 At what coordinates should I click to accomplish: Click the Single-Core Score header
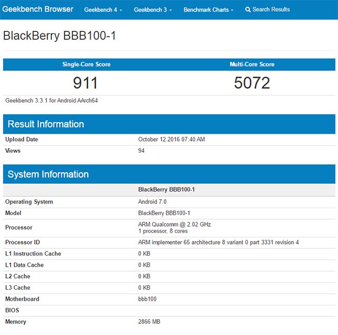(x=86, y=64)
